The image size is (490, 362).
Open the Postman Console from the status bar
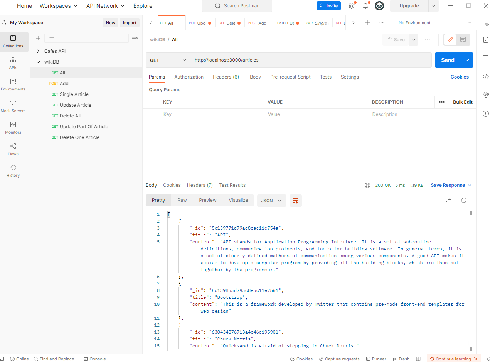tap(94, 359)
